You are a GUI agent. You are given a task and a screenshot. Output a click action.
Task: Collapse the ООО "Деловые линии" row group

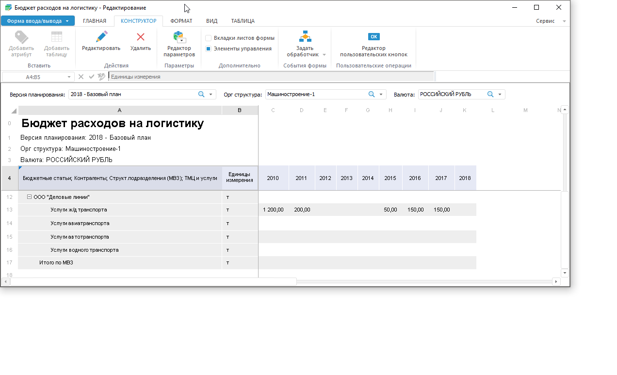point(29,197)
